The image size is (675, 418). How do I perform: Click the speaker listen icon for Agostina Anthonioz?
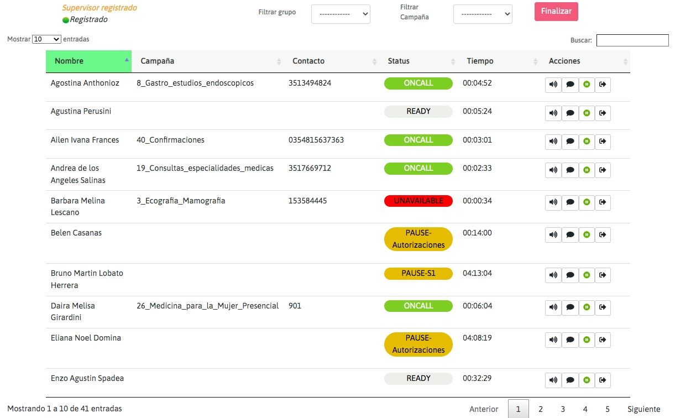point(553,85)
